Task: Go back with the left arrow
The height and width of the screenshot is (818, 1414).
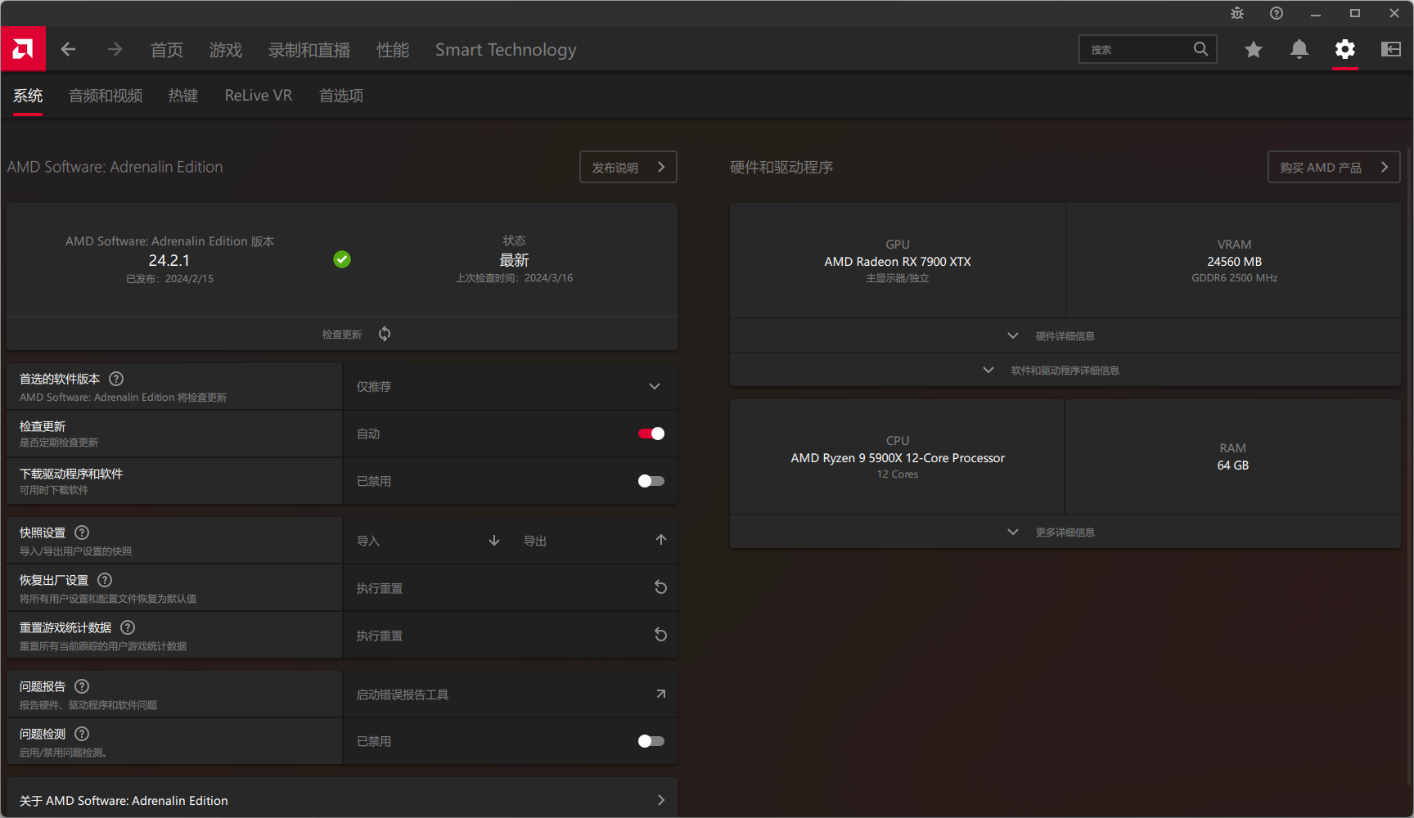Action: pos(68,49)
